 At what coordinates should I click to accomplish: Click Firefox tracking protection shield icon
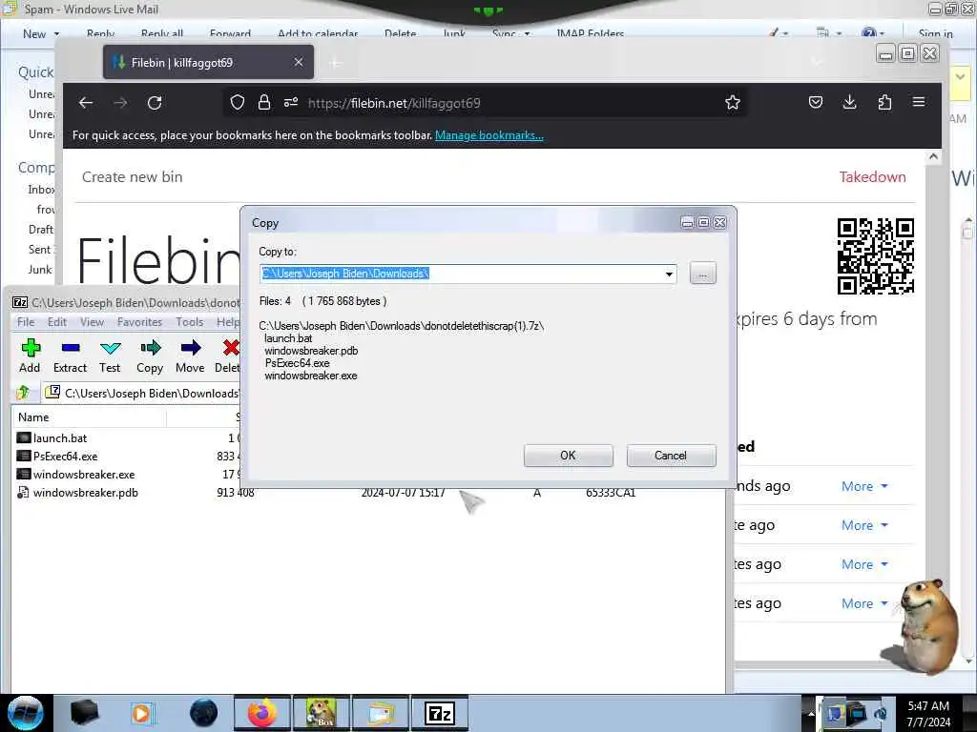pyautogui.click(x=238, y=103)
